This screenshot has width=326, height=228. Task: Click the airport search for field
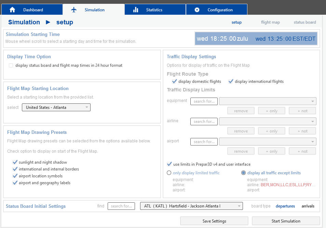(204, 142)
